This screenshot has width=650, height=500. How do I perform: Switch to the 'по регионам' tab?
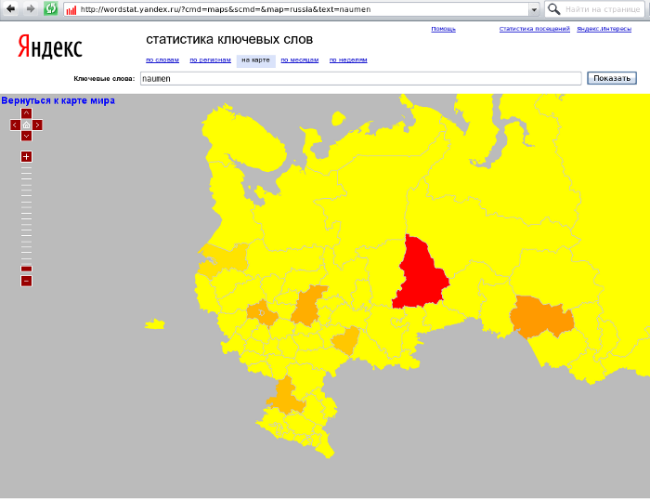[210, 60]
